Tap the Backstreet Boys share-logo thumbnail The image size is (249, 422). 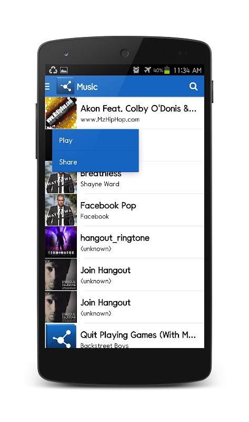click(x=61, y=336)
